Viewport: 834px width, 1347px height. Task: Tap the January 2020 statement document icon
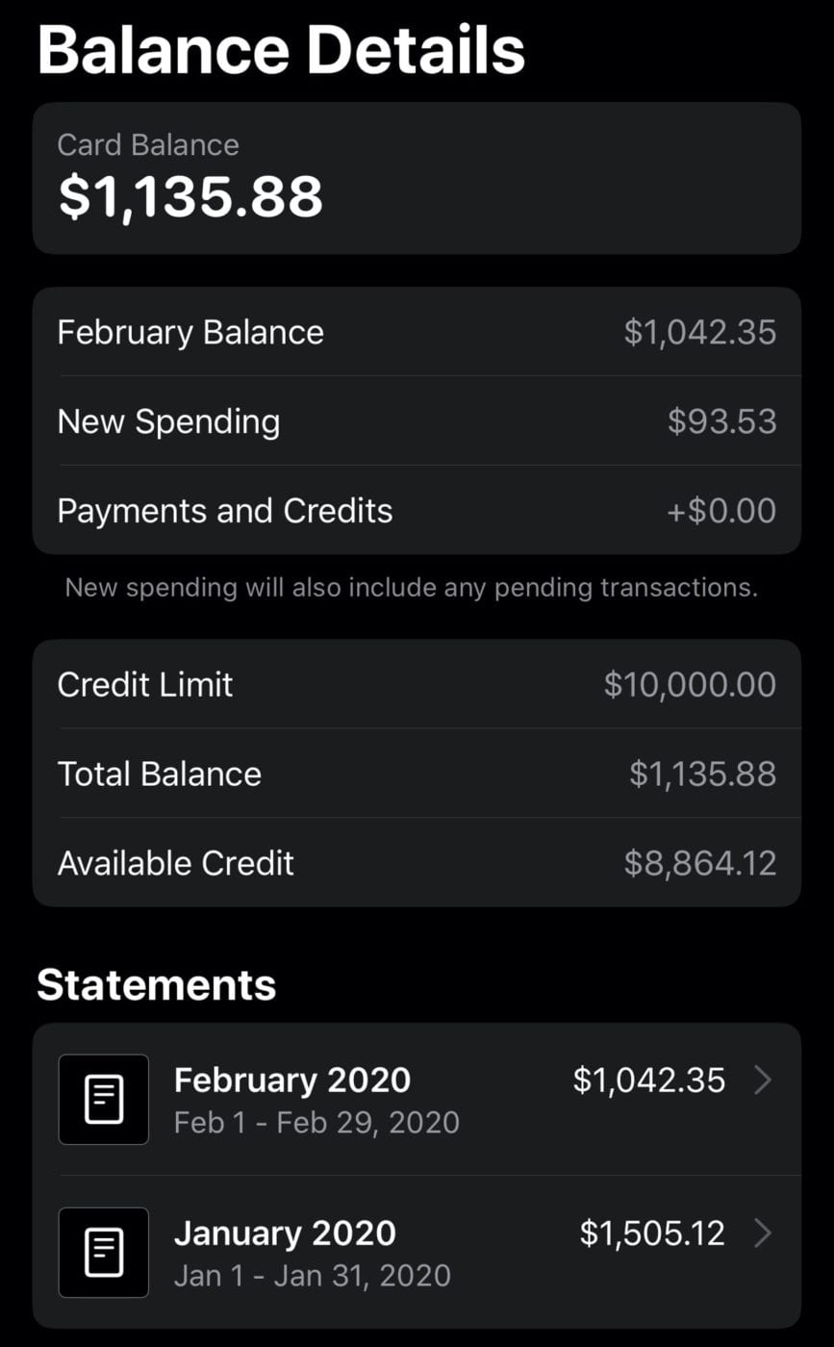[x=103, y=1253]
